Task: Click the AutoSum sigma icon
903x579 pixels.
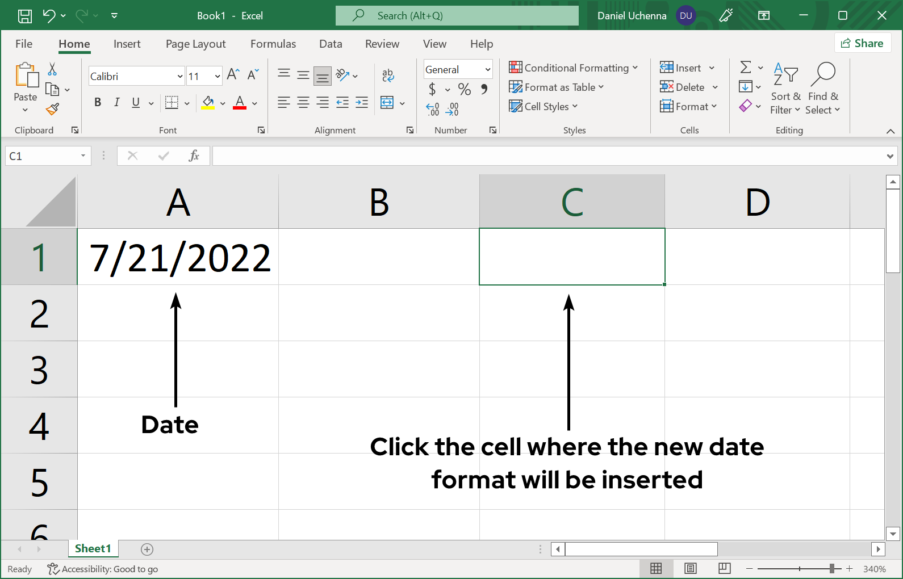Action: tap(746, 68)
